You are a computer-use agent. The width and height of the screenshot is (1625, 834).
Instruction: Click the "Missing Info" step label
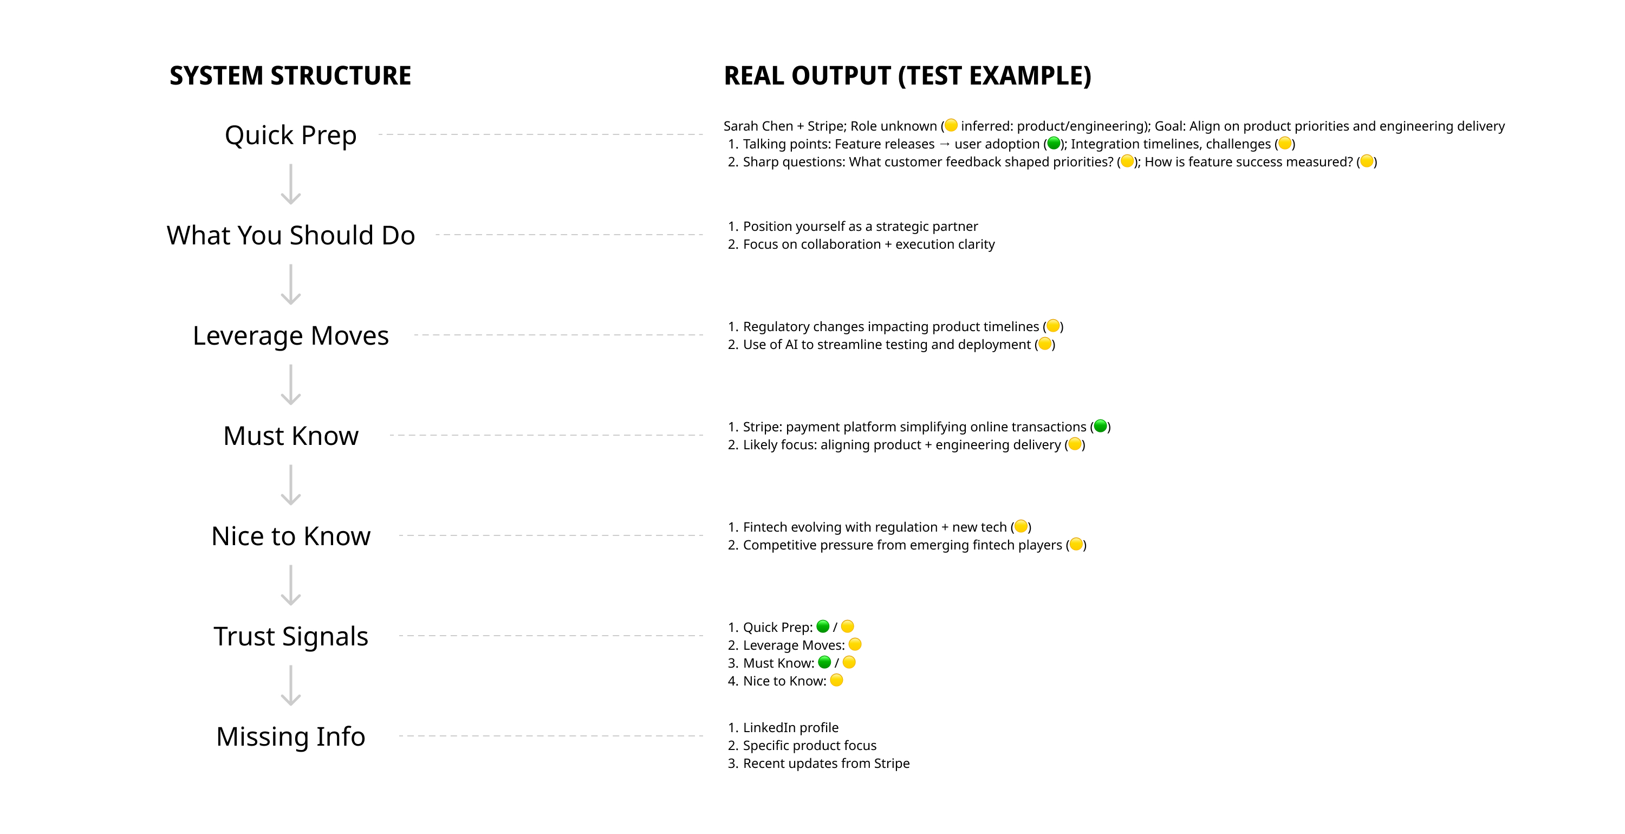pos(290,737)
